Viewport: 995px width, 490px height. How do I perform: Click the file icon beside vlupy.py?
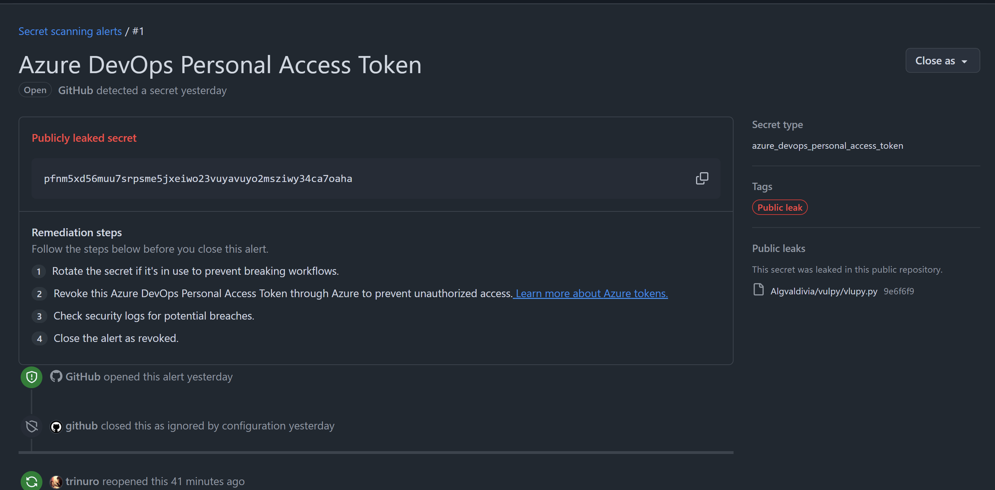pos(758,290)
